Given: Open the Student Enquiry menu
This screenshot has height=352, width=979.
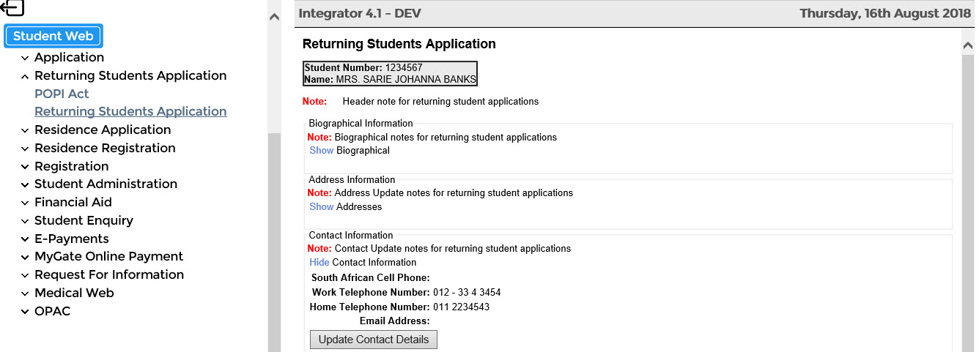Looking at the screenshot, I should 84,220.
